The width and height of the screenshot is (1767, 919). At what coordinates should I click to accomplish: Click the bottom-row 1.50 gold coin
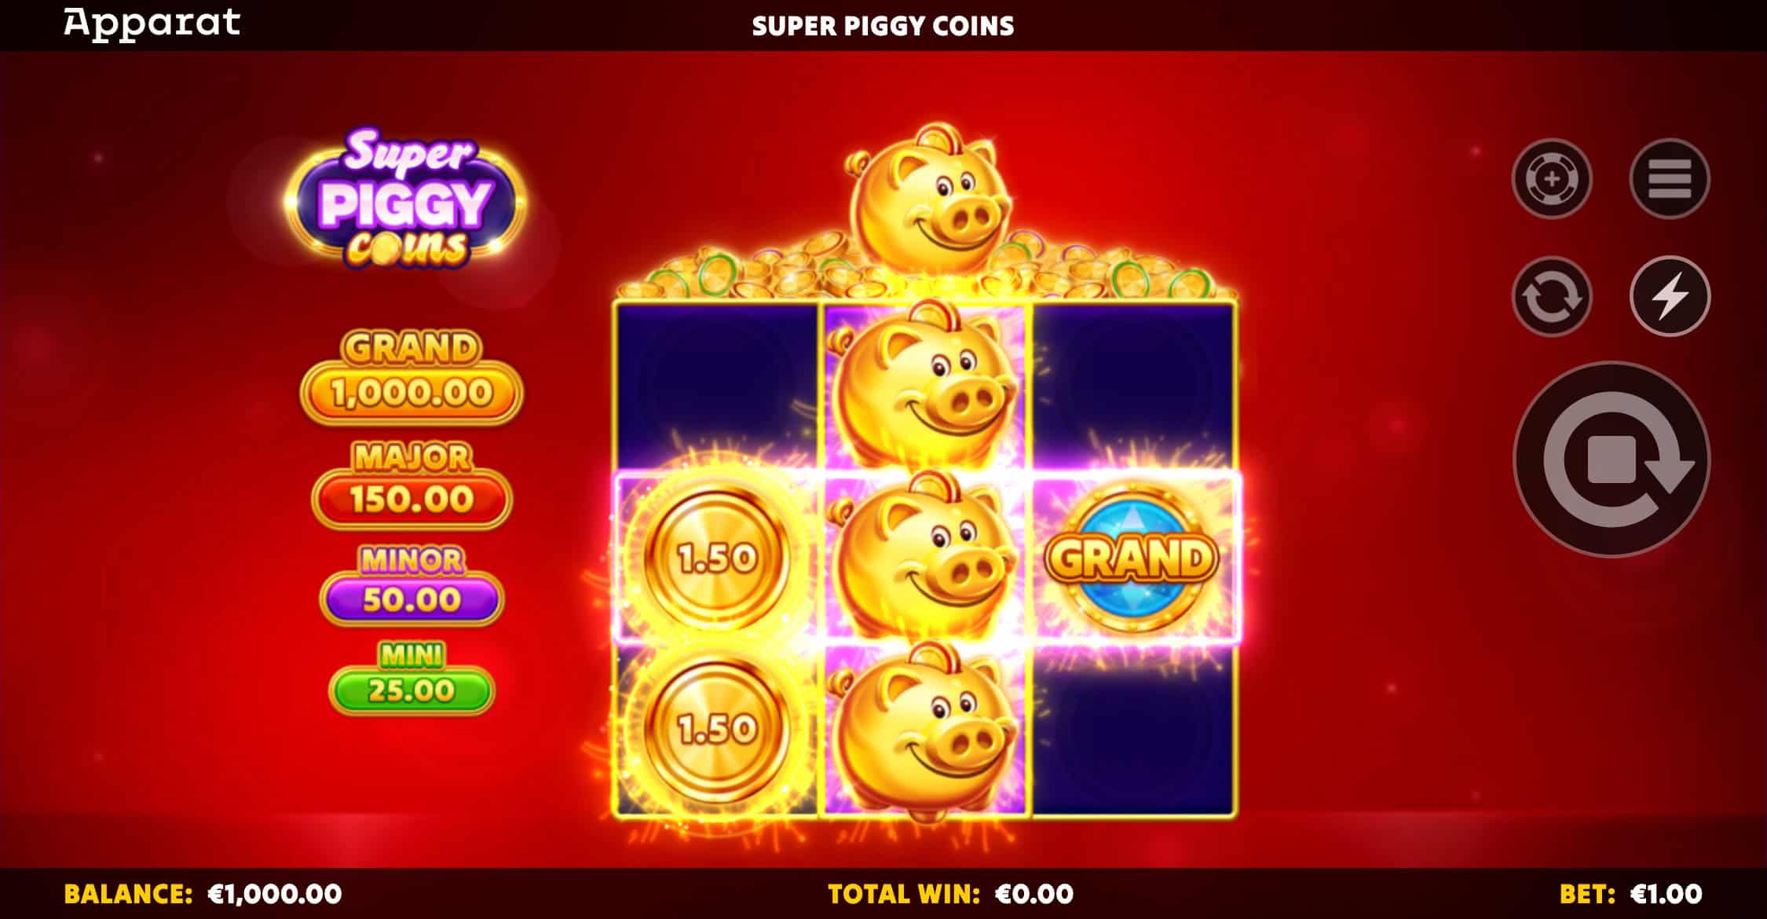tap(717, 729)
